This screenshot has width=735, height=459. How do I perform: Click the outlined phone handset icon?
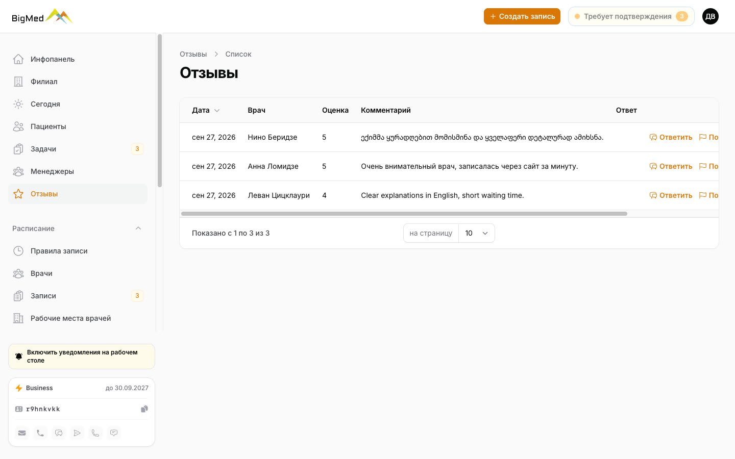point(95,433)
